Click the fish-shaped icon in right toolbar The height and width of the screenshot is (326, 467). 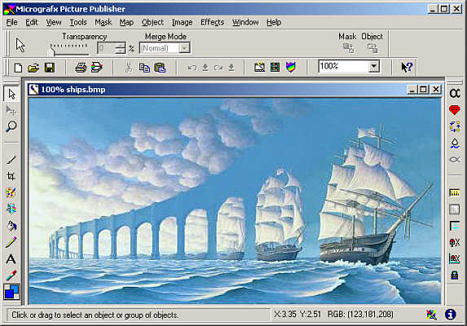tap(455, 160)
